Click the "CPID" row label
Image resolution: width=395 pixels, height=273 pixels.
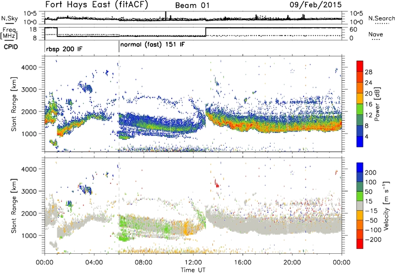[11, 47]
